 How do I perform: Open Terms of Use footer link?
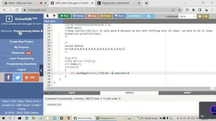pyautogui.click(x=32, y=101)
